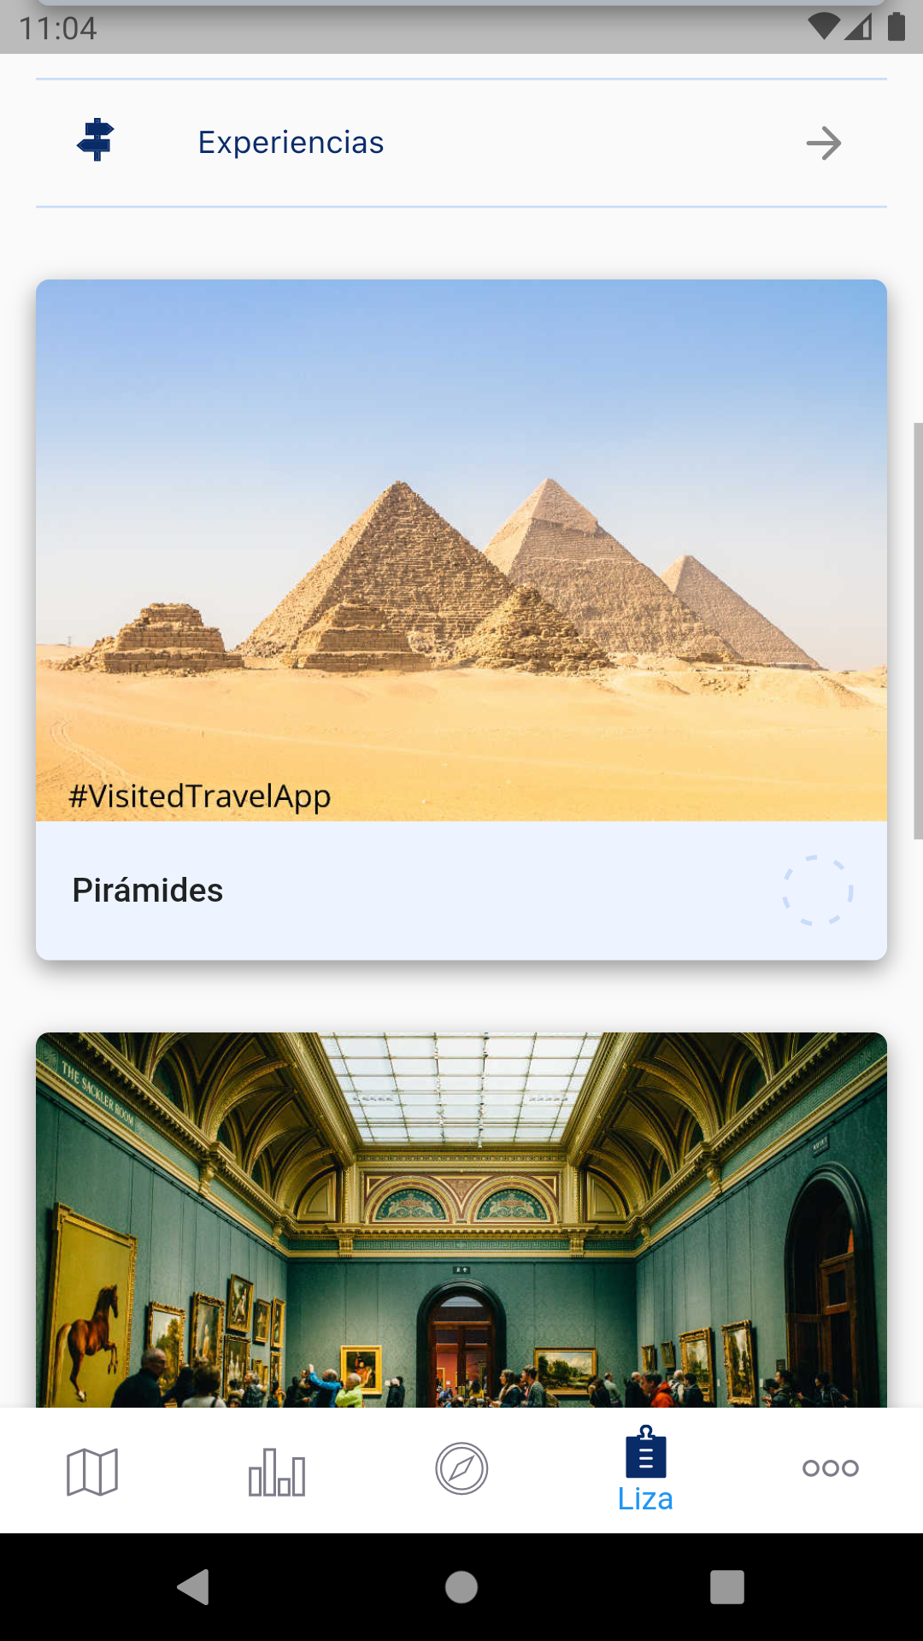Click the vertical scrollbar on the right edge

[918, 631]
